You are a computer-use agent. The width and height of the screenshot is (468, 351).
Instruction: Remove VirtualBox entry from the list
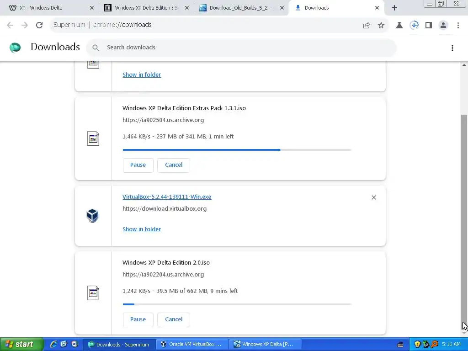point(374,197)
